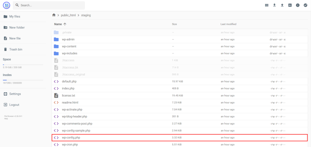This screenshot has height=147, width=311.
Task: Click the staging breadcrumb
Action: pyautogui.click(x=86, y=15)
